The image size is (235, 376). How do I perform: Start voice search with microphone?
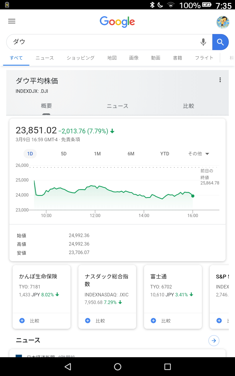203,42
